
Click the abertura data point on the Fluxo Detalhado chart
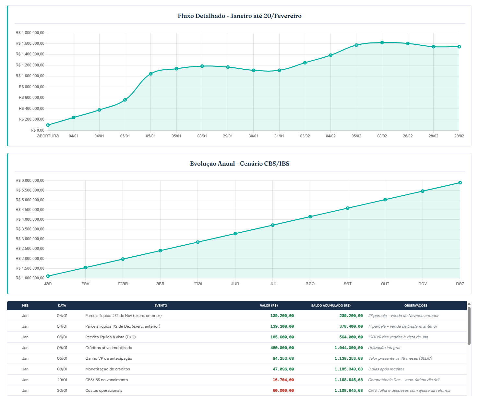tap(48, 125)
